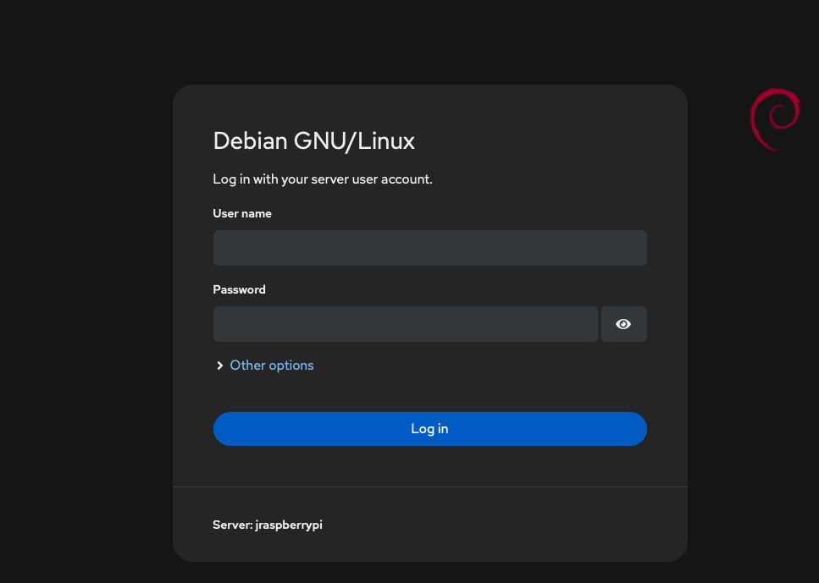Click the User name label
This screenshot has width=819, height=583.
pyautogui.click(x=242, y=213)
